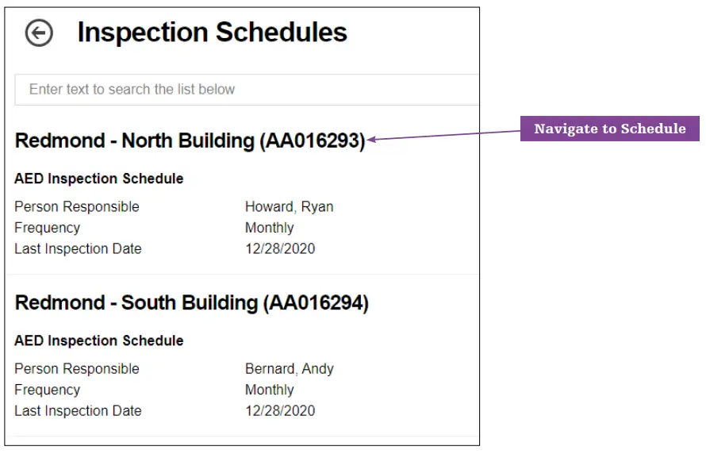Open Redmond - North Building (AA016293) schedule
This screenshot has height=454, width=706.
190,141
